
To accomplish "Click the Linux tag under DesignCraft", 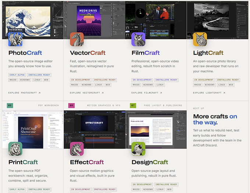I will tap(160, 189).
